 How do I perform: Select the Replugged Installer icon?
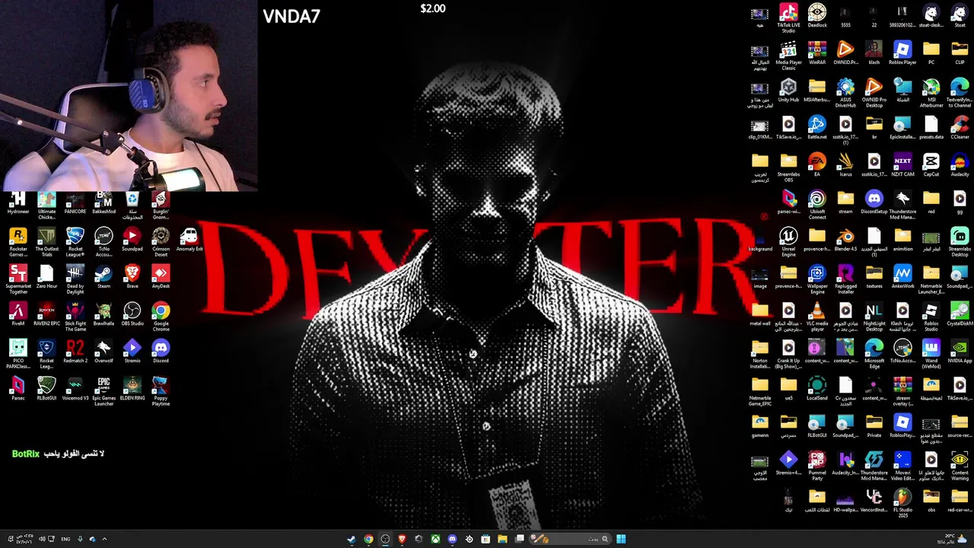pos(845,279)
